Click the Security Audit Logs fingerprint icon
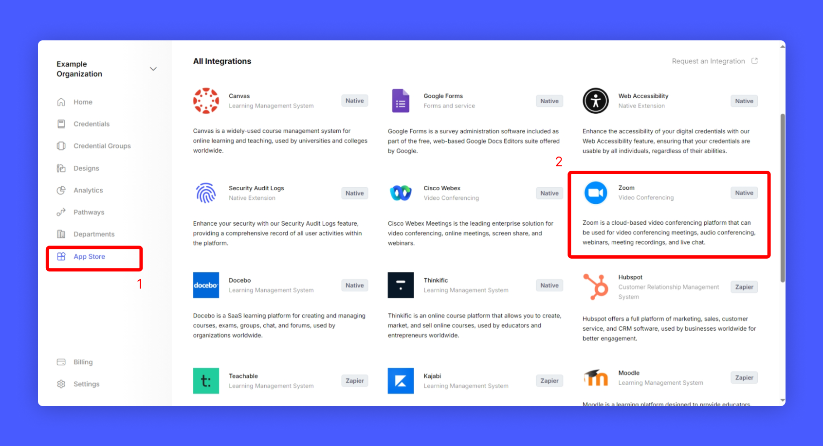Screen dimensions: 823x446 coord(206,193)
